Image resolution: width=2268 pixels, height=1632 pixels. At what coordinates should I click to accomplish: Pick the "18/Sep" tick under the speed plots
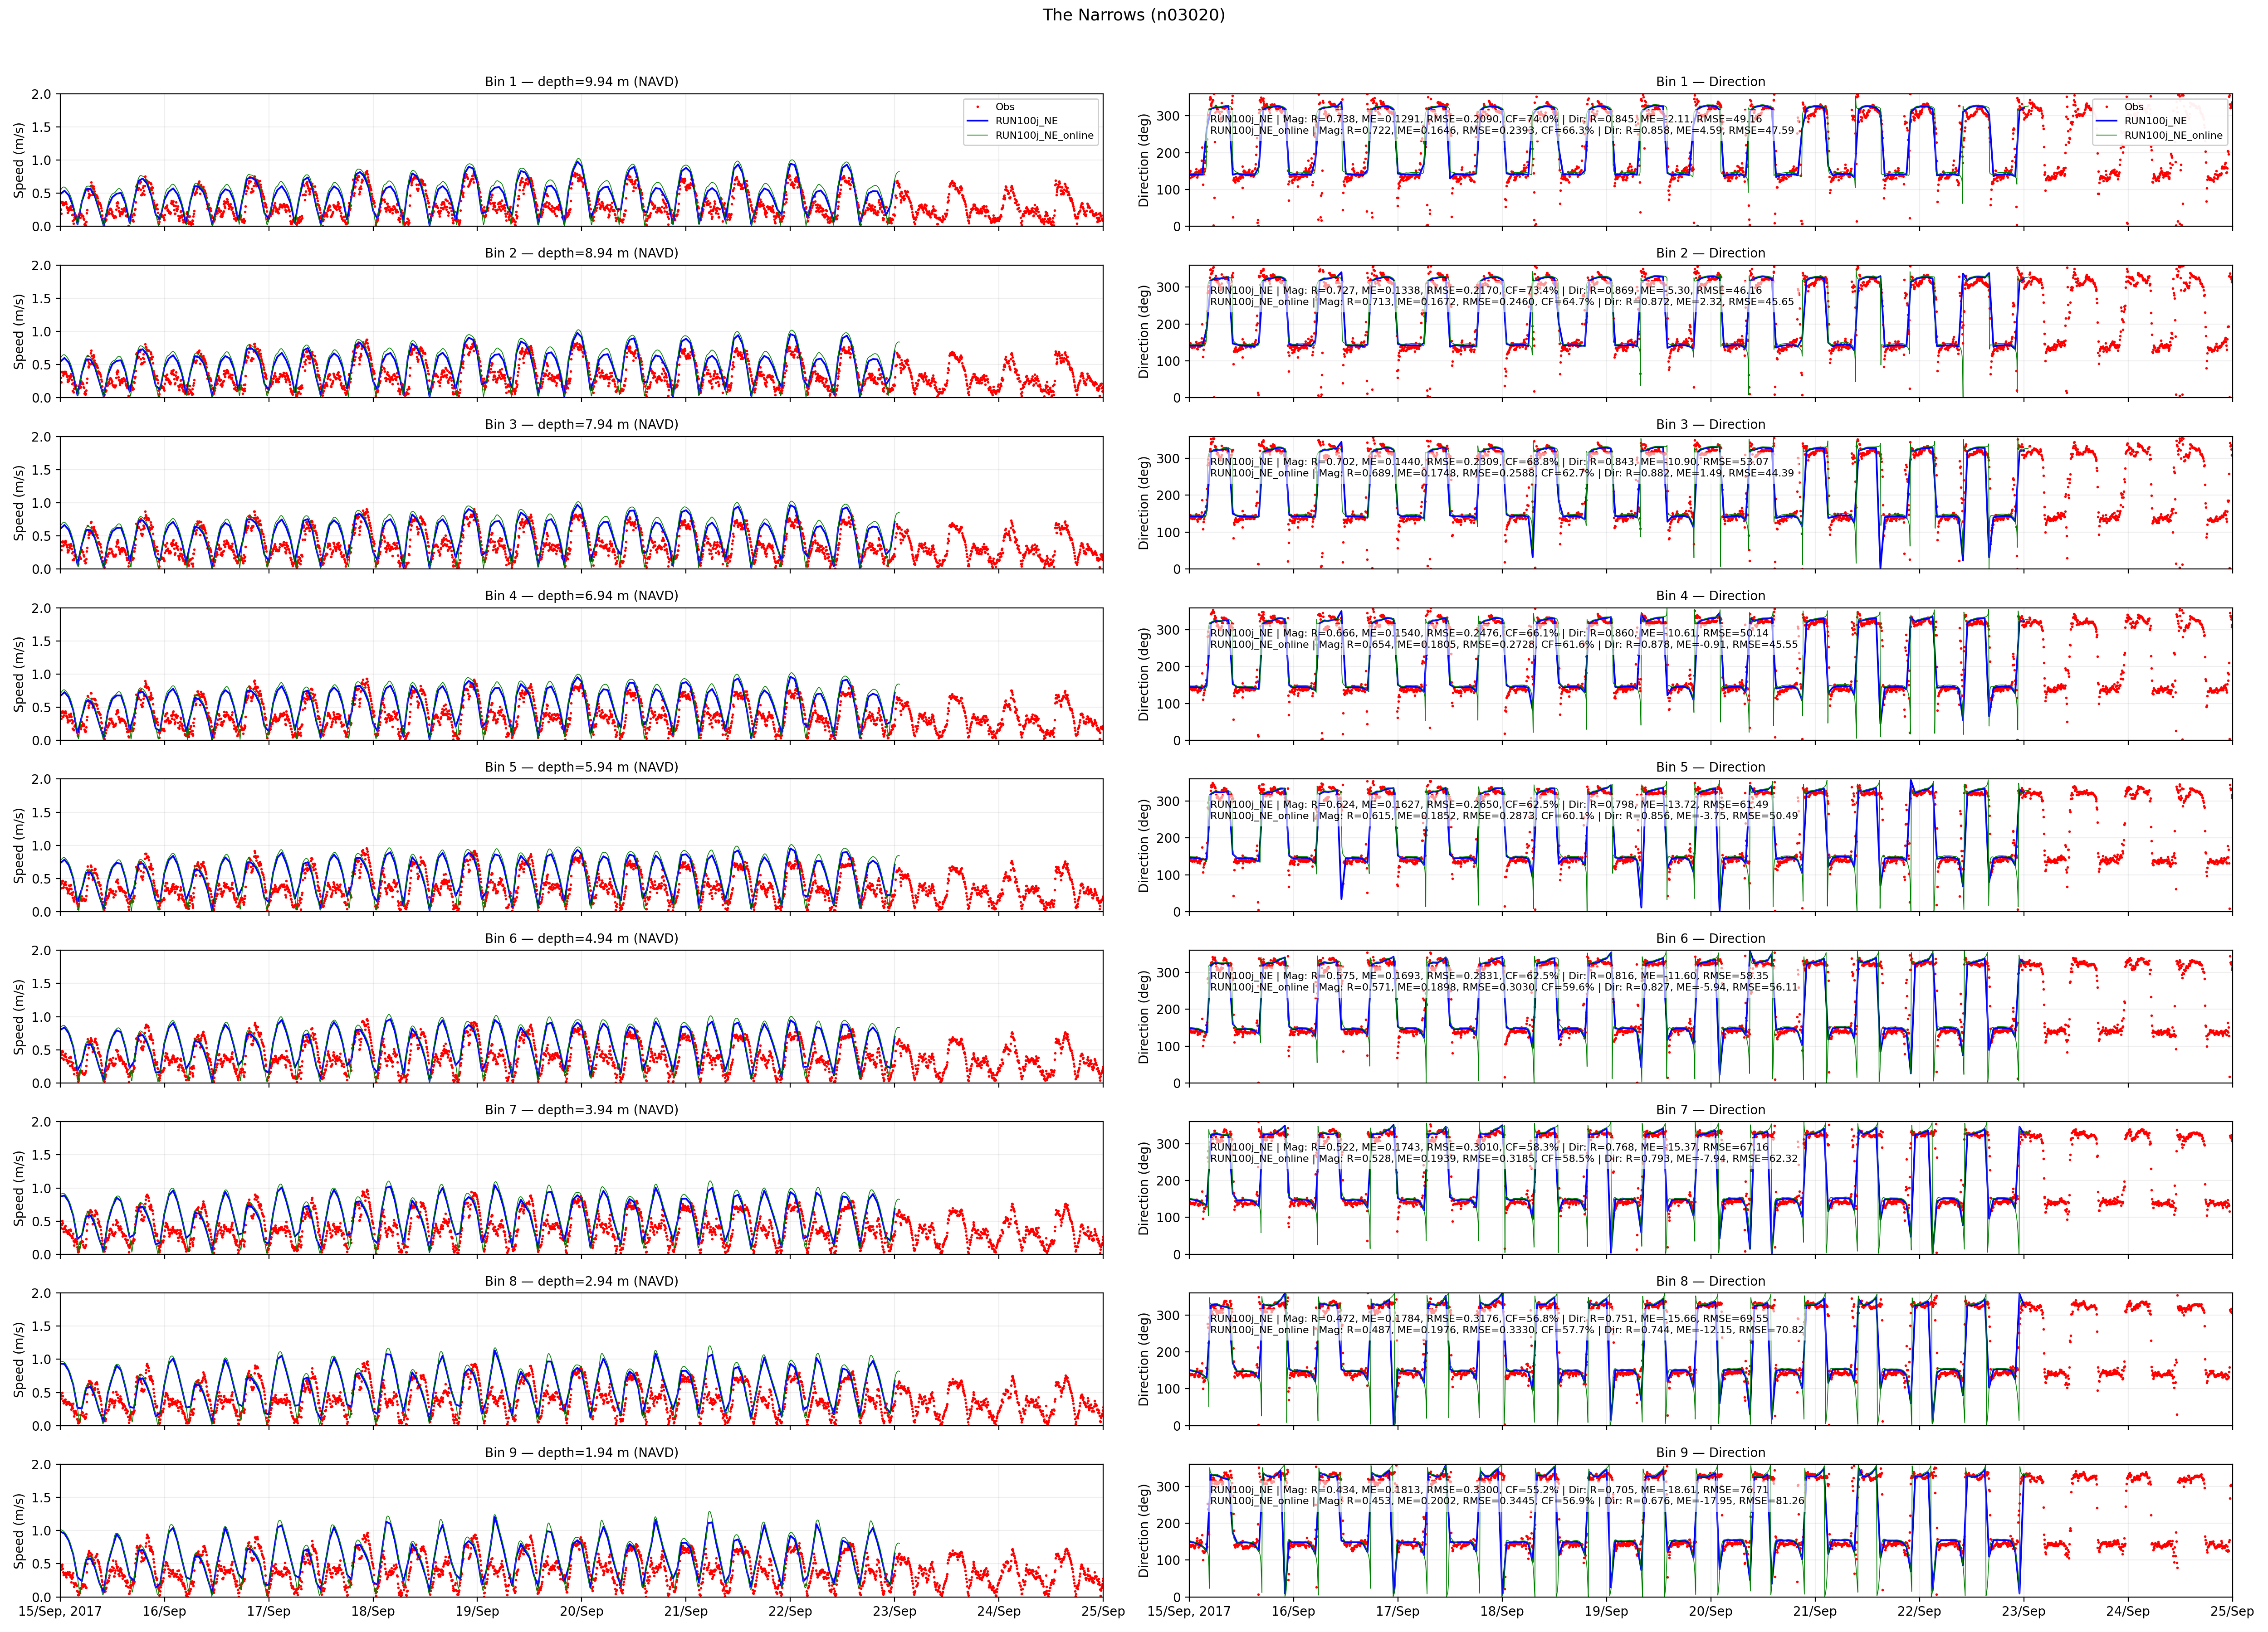(373, 1612)
